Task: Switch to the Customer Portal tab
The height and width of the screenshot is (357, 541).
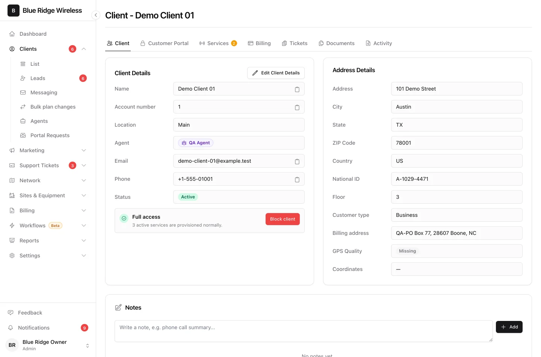Action: 164,43
